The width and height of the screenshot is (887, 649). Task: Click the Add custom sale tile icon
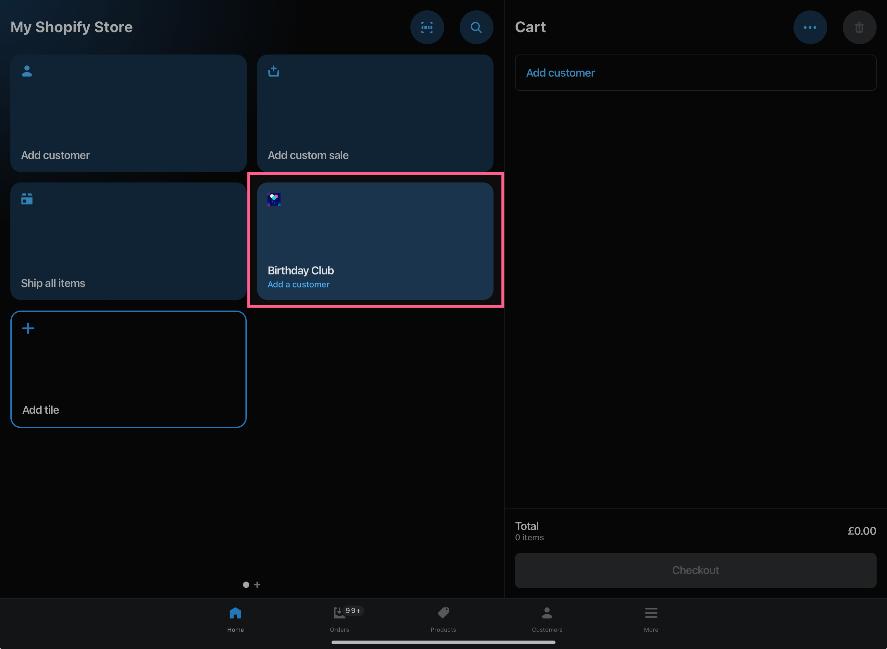[273, 71]
